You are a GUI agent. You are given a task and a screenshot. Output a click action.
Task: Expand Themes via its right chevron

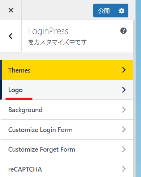pyautogui.click(x=124, y=70)
